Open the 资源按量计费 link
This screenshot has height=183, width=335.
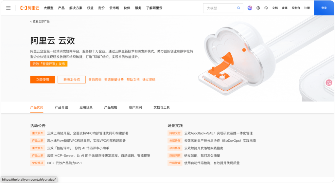114,80
